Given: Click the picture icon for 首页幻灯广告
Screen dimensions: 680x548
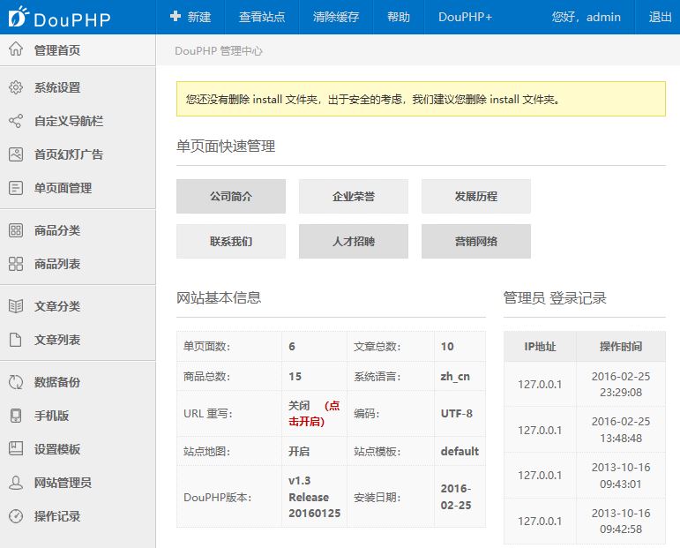Looking at the screenshot, I should point(16,154).
